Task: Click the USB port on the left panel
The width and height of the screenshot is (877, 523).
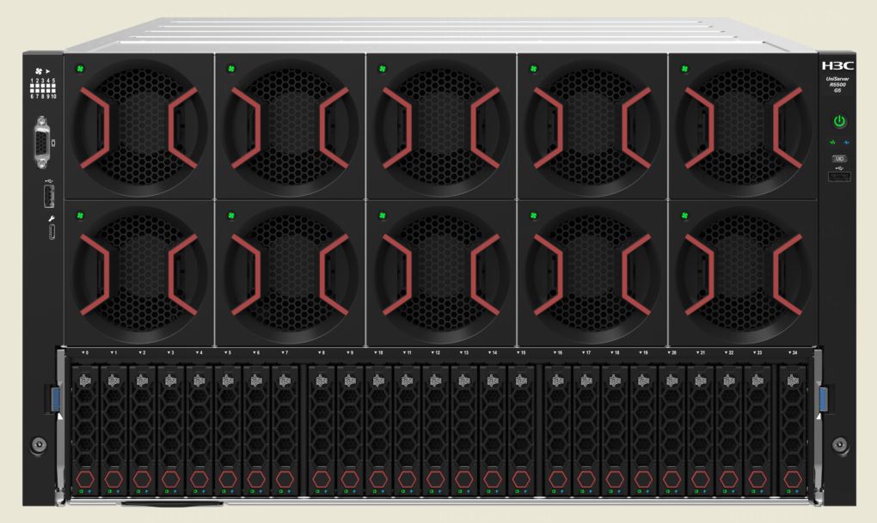Action: point(49,196)
